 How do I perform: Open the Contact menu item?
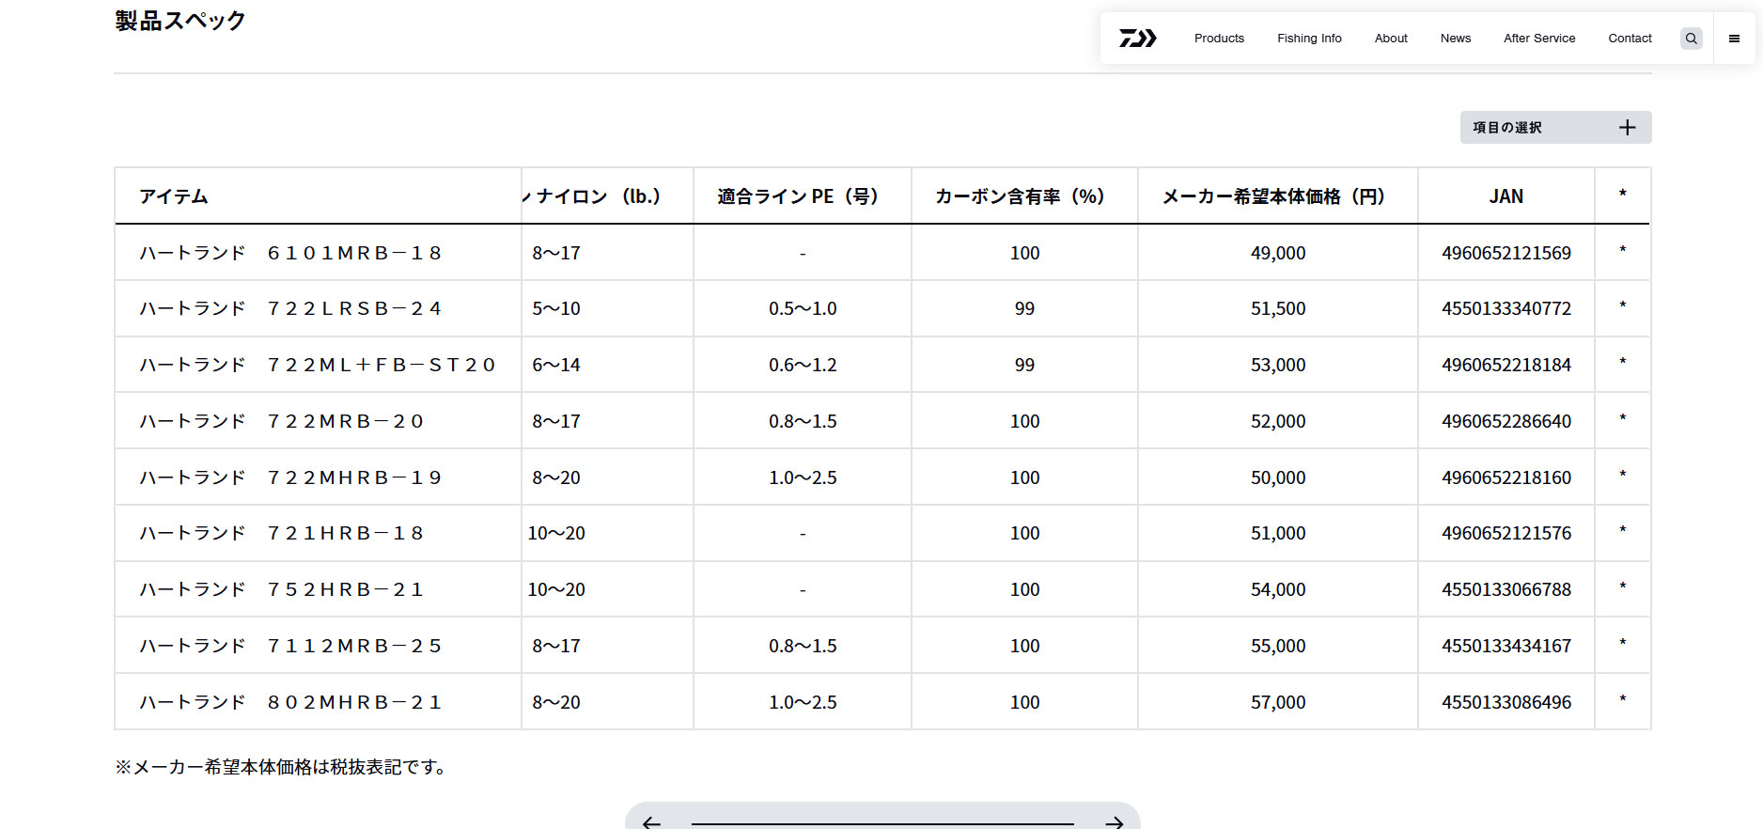1630,39
